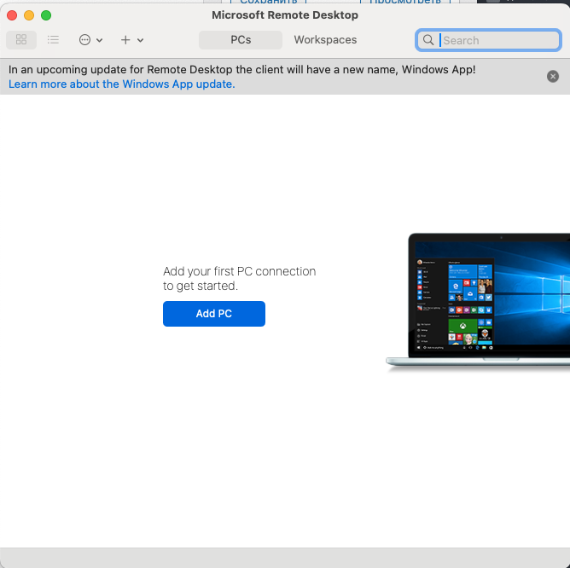Open Learn more about Windows App update link
Viewport: 570px width, 568px height.
[x=122, y=84]
